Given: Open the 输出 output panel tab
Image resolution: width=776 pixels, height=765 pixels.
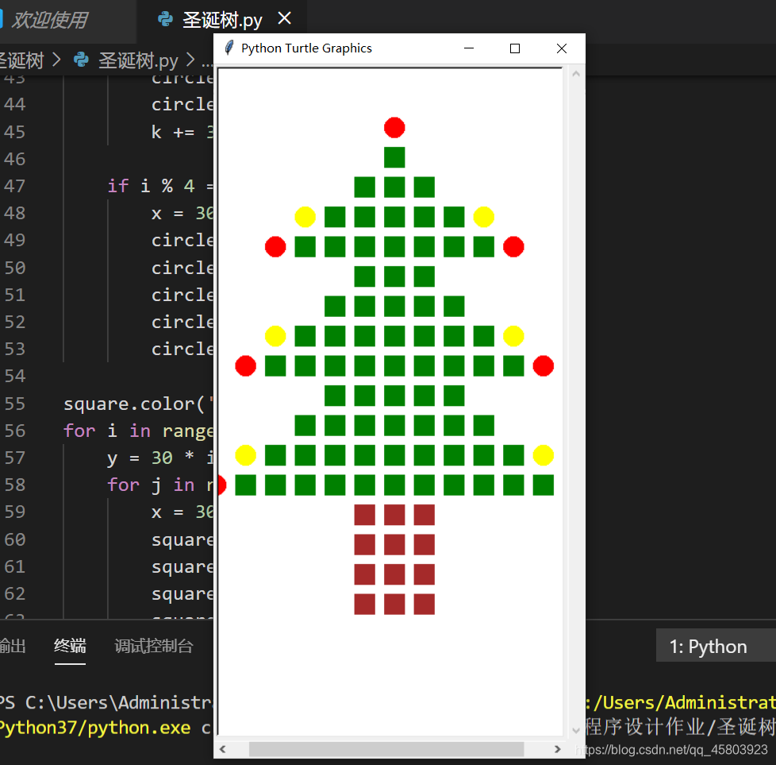Looking at the screenshot, I should [12, 646].
